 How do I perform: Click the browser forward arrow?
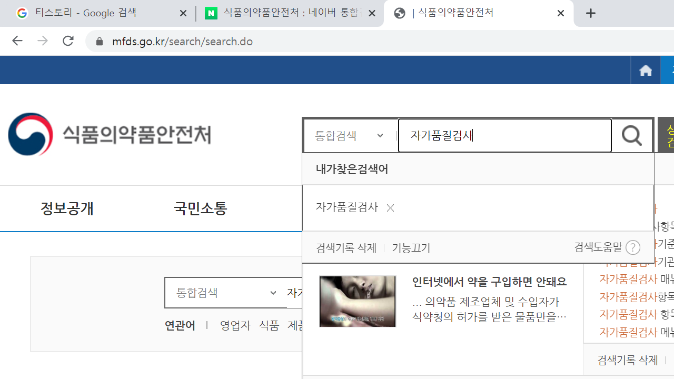point(43,41)
